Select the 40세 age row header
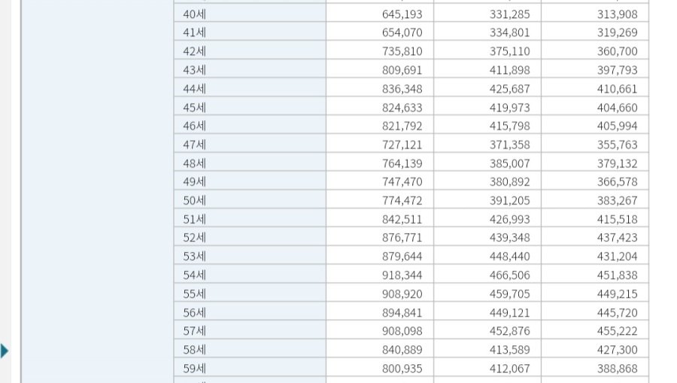The width and height of the screenshot is (677, 383). 195,14
